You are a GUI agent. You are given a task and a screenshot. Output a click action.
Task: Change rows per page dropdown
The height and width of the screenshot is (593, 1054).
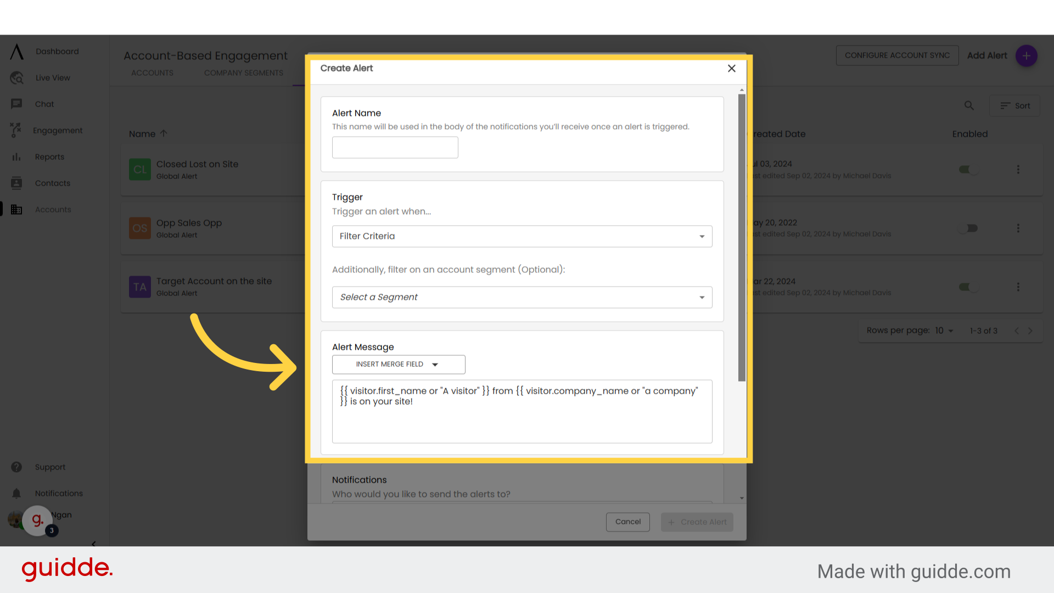coord(945,331)
